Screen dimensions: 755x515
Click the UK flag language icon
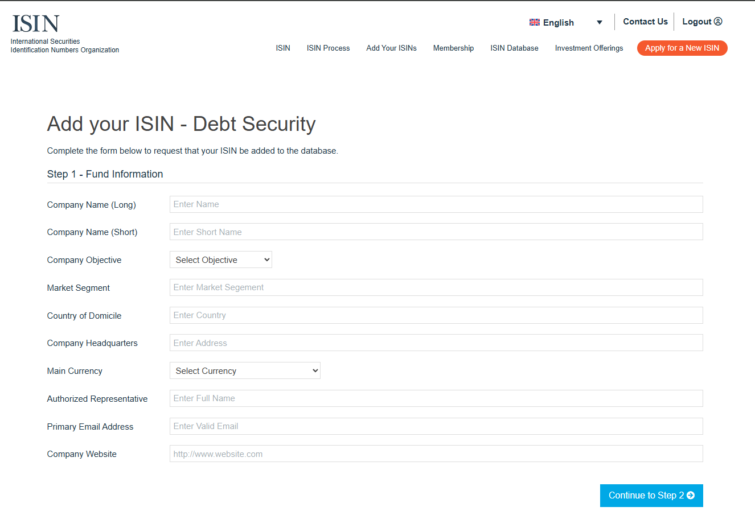tap(535, 23)
